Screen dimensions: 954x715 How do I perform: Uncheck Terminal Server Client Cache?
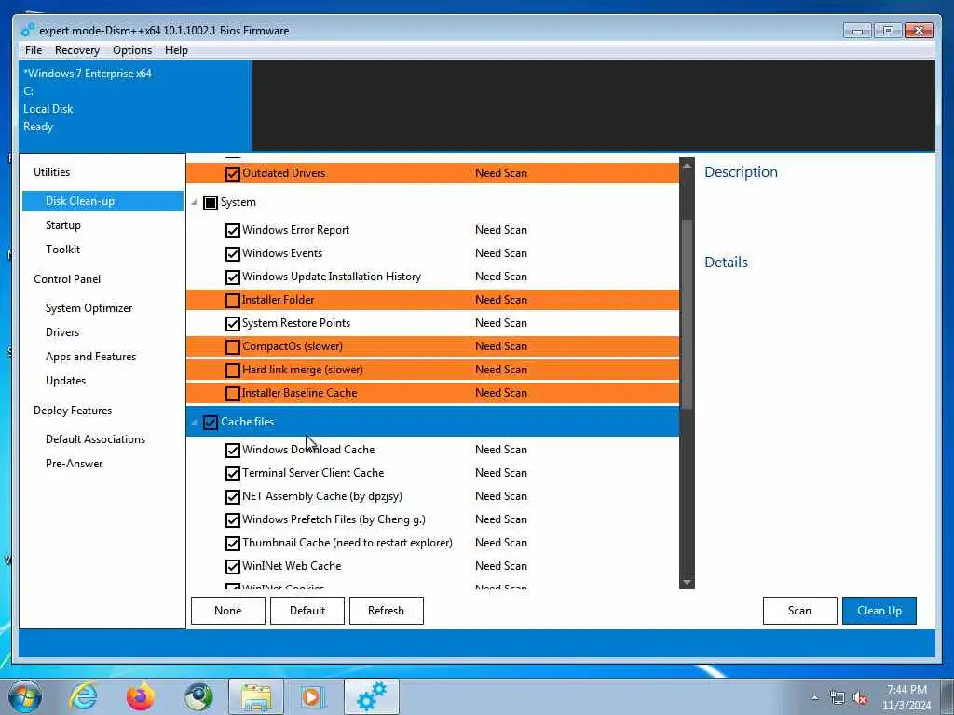232,473
